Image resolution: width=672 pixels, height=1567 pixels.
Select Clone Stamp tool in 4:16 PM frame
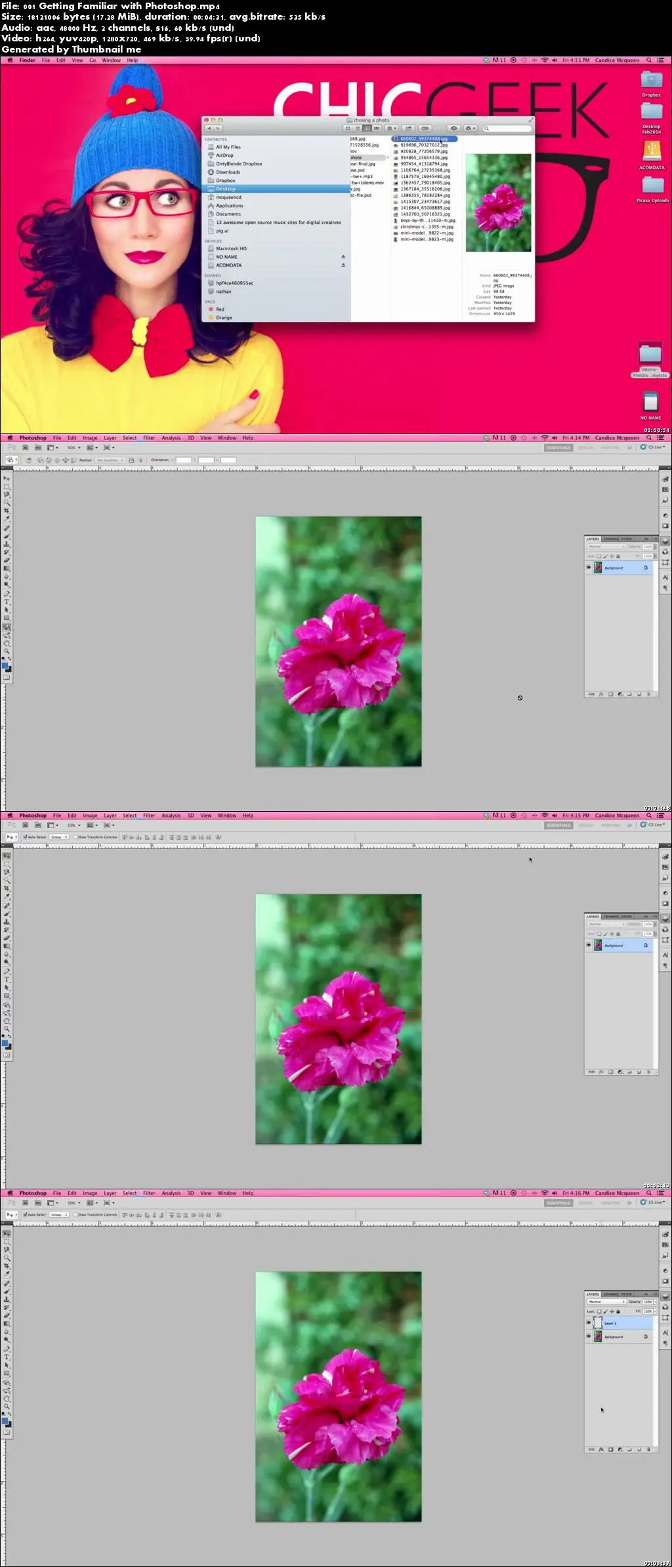point(7,1300)
